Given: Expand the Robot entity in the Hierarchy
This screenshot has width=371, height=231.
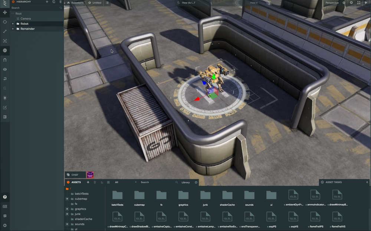Looking at the screenshot, I should tap(13, 23).
